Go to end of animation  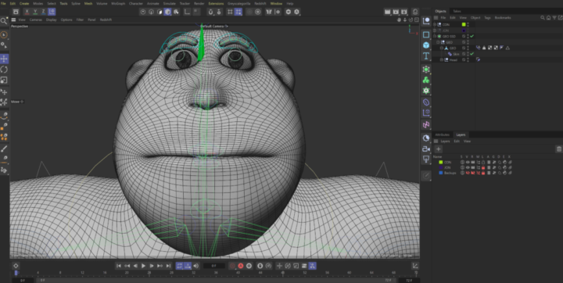[x=168, y=266]
